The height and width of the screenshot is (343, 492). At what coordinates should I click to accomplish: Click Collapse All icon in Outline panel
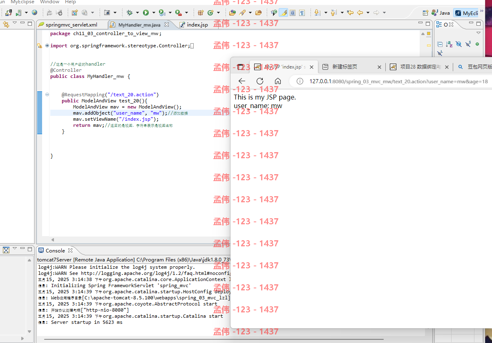pyautogui.click(x=440, y=44)
